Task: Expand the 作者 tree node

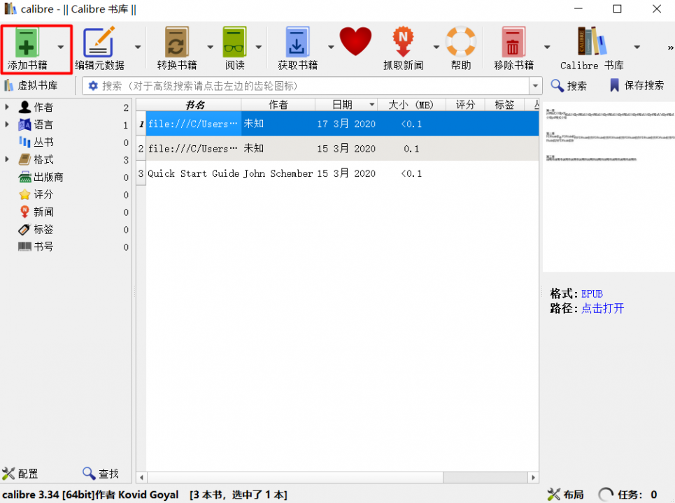Action: pos(7,107)
